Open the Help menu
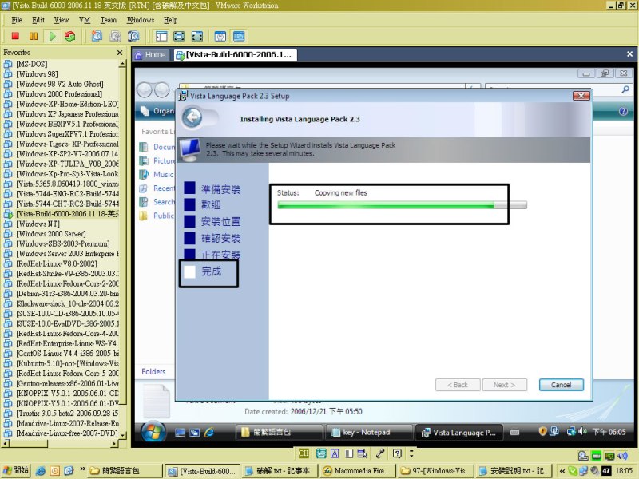639x479 pixels. point(170,20)
